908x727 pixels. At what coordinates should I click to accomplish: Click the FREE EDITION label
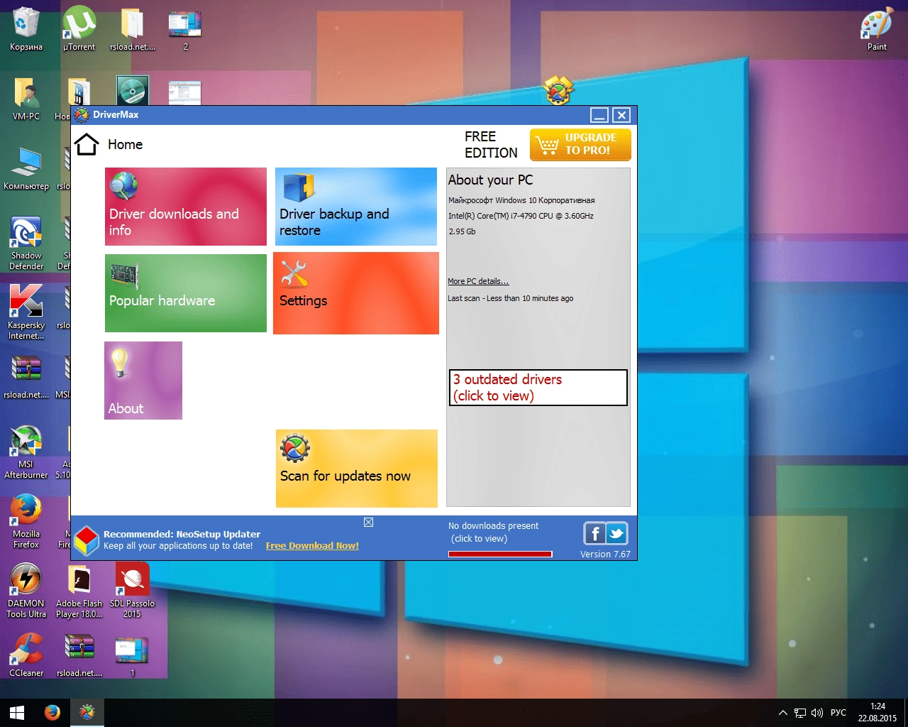click(491, 145)
